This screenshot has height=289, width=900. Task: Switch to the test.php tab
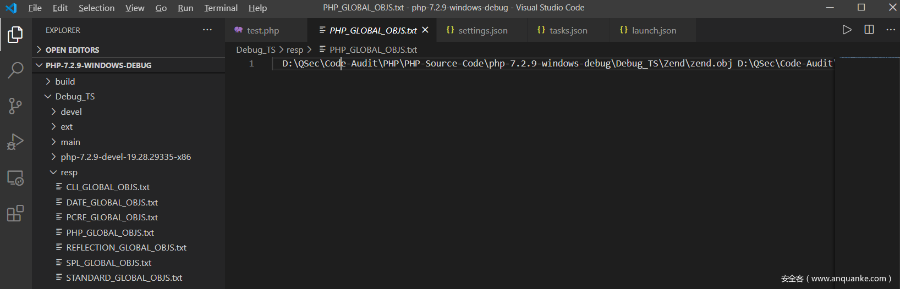click(262, 31)
